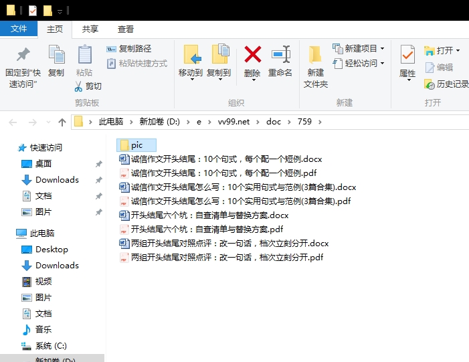Select 两组开头结尾对照点评...档次立刻分开.pdf

[221, 258]
